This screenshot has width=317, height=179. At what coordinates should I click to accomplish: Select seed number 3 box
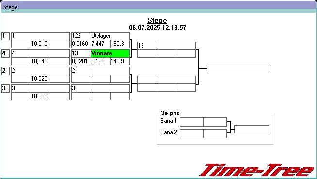[x=5, y=88]
